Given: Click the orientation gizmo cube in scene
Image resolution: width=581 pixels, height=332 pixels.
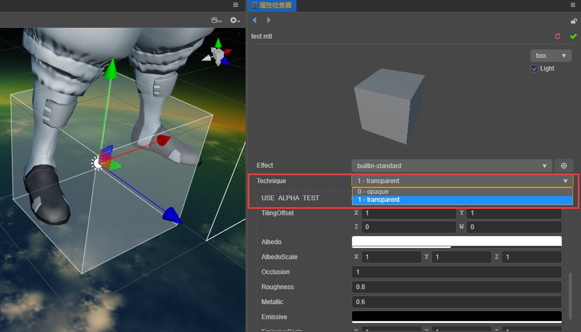Looking at the screenshot, I should coord(218,55).
